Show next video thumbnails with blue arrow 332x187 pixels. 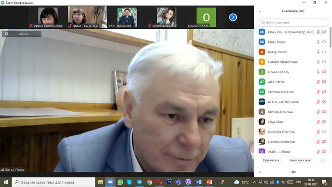[x=233, y=18]
